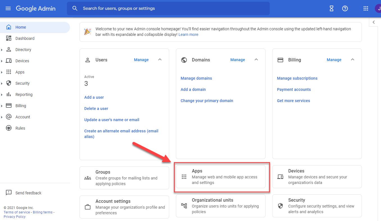Open the account avatar J
This screenshot has width=381, height=221.
[378, 8]
